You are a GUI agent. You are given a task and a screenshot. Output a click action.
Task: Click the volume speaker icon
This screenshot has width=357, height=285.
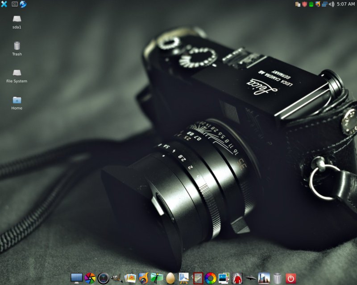point(331,4)
